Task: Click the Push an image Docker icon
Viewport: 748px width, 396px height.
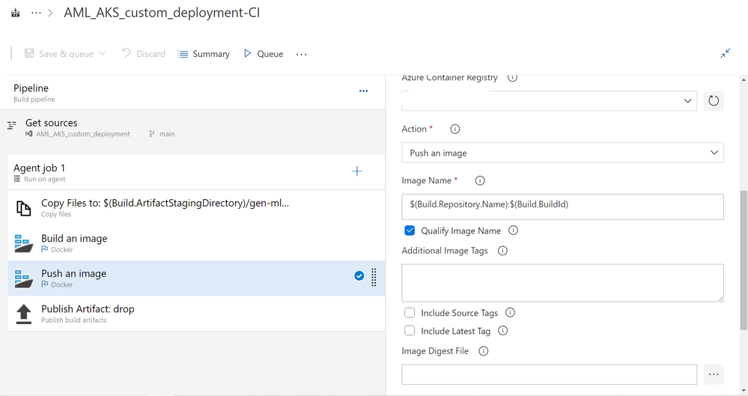Action: coord(23,278)
